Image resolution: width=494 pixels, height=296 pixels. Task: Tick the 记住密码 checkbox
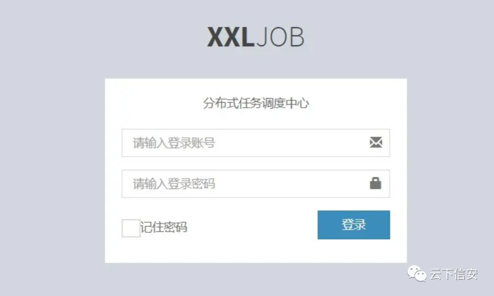coord(131,228)
